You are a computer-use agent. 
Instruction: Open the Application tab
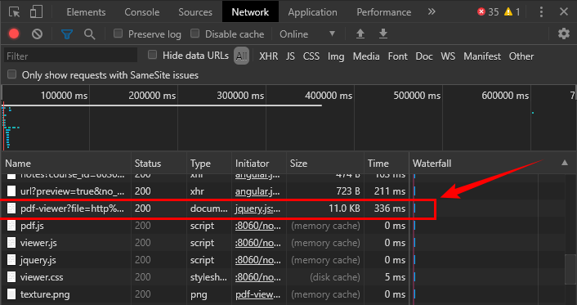pyautogui.click(x=312, y=12)
